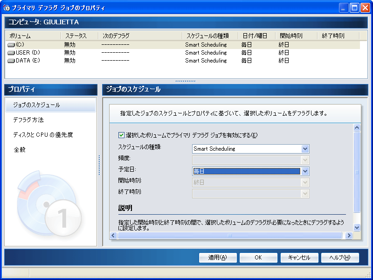Click the horizontal scroll right arrow
Screen dimensions: 373x280
(348, 236)
